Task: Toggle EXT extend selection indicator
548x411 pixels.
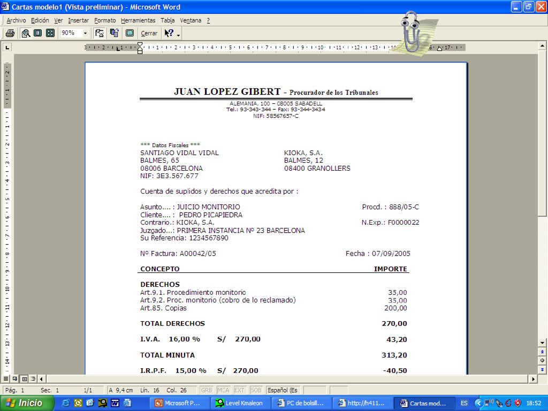Action: (x=239, y=390)
